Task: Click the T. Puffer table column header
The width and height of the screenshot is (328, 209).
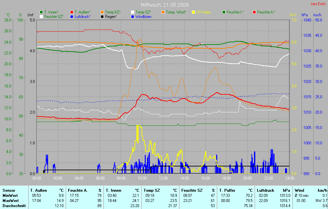Action: point(227,190)
